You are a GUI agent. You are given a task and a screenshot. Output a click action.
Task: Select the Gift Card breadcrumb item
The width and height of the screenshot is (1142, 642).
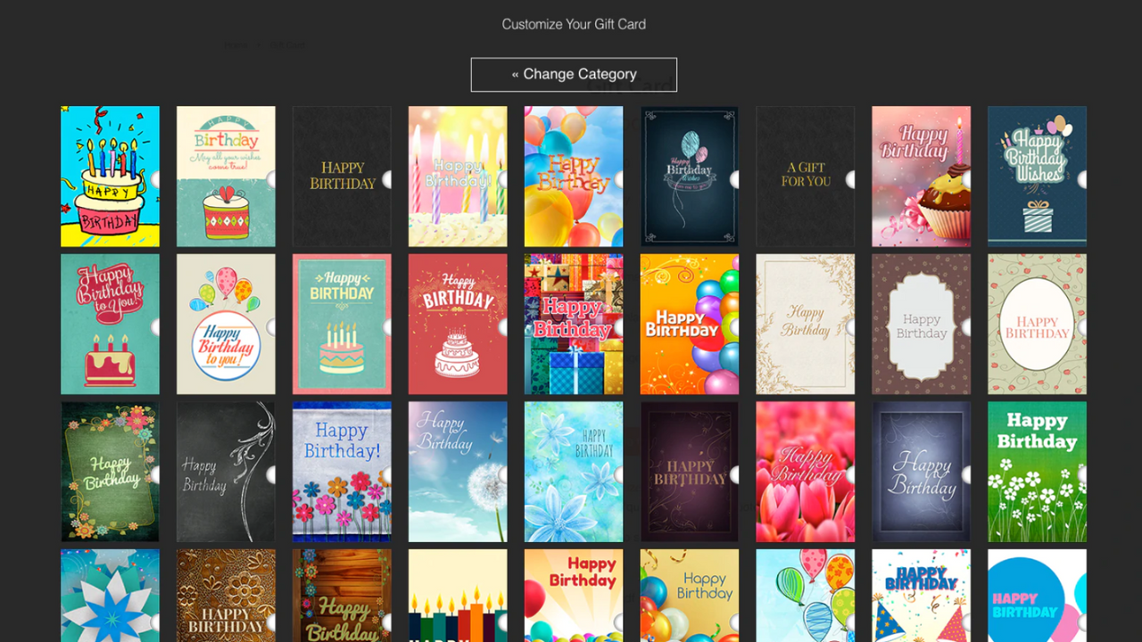(x=285, y=45)
